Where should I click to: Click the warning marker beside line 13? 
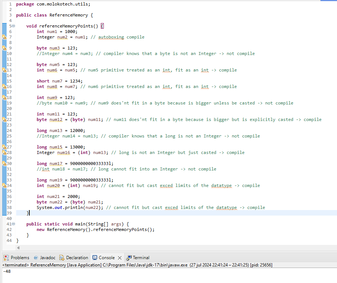(4, 70)
